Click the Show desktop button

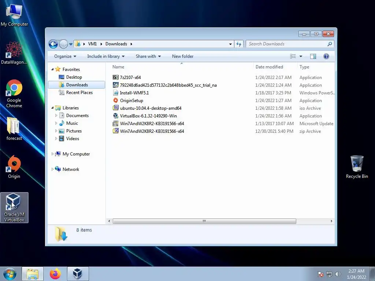coord(372,274)
